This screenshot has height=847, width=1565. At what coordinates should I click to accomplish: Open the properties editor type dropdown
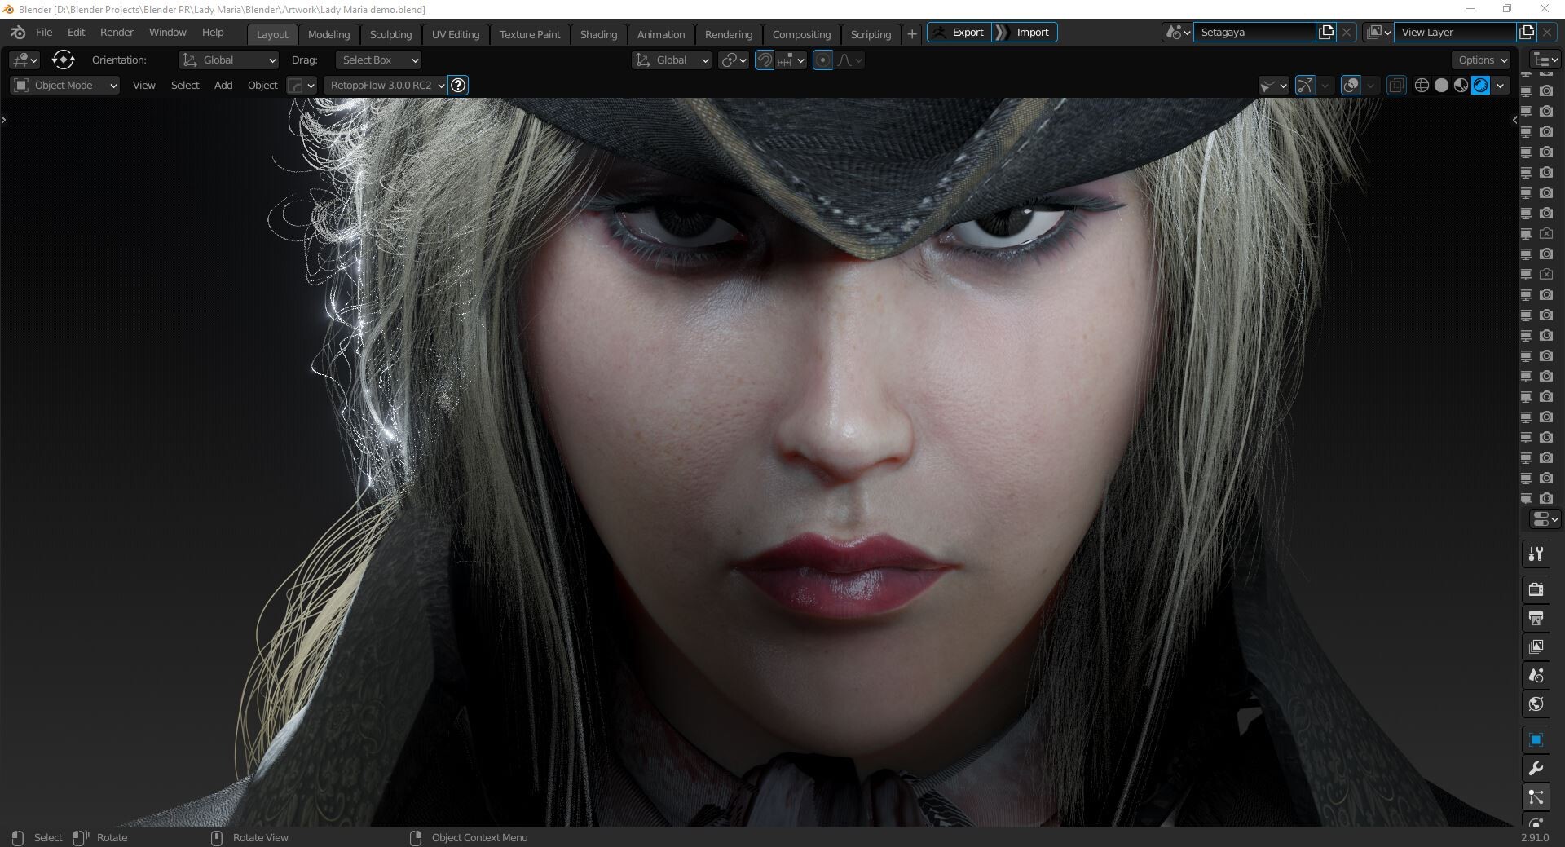click(1545, 518)
